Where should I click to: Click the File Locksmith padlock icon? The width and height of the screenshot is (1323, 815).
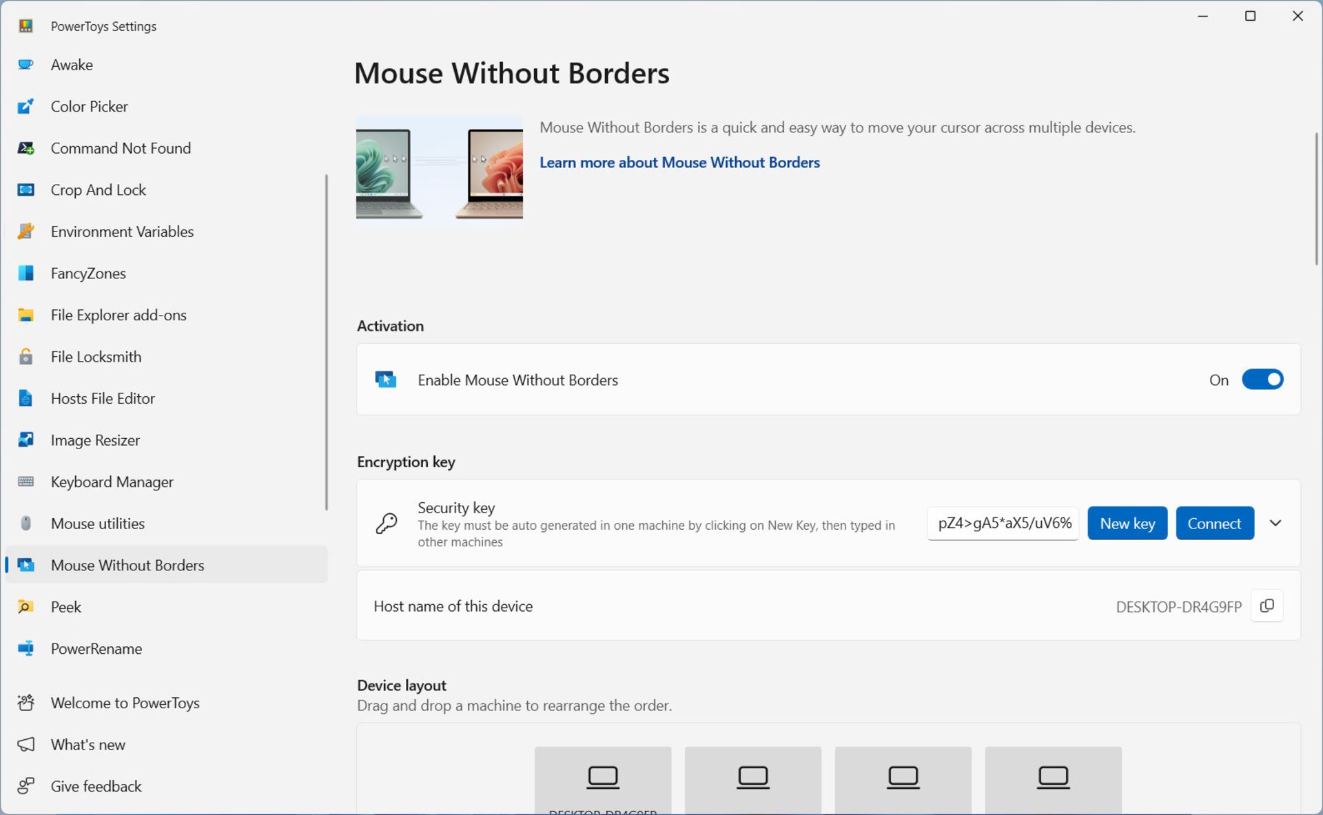point(25,357)
